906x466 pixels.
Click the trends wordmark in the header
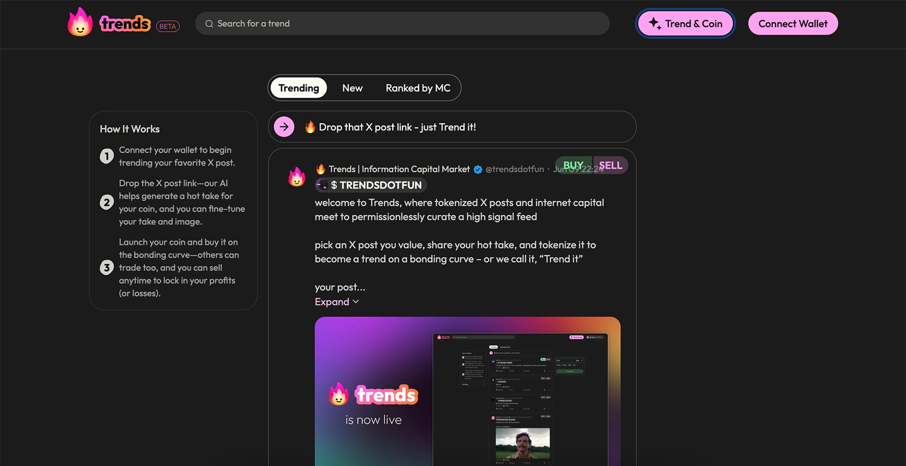125,23
